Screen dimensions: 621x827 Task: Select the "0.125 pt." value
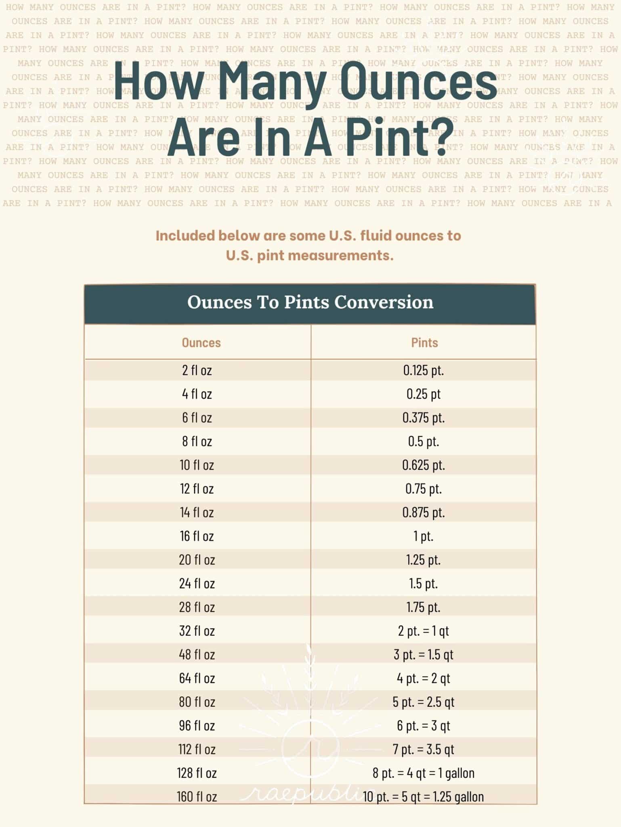point(424,370)
